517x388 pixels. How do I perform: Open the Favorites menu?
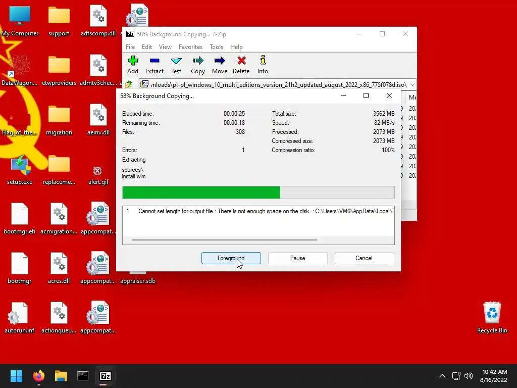190,47
